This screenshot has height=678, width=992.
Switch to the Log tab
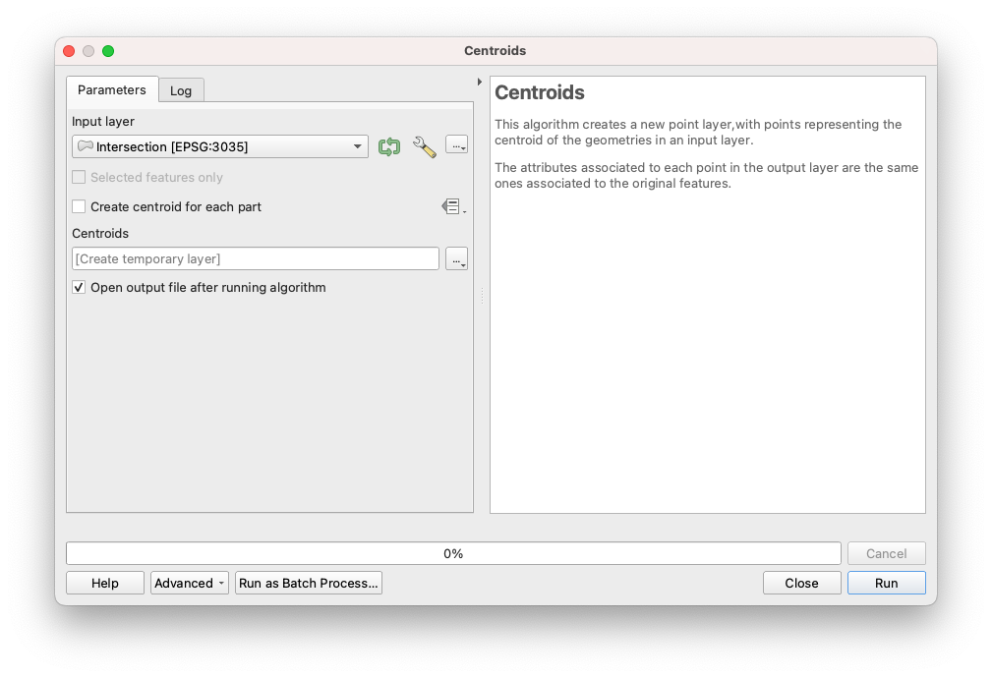pyautogui.click(x=181, y=90)
